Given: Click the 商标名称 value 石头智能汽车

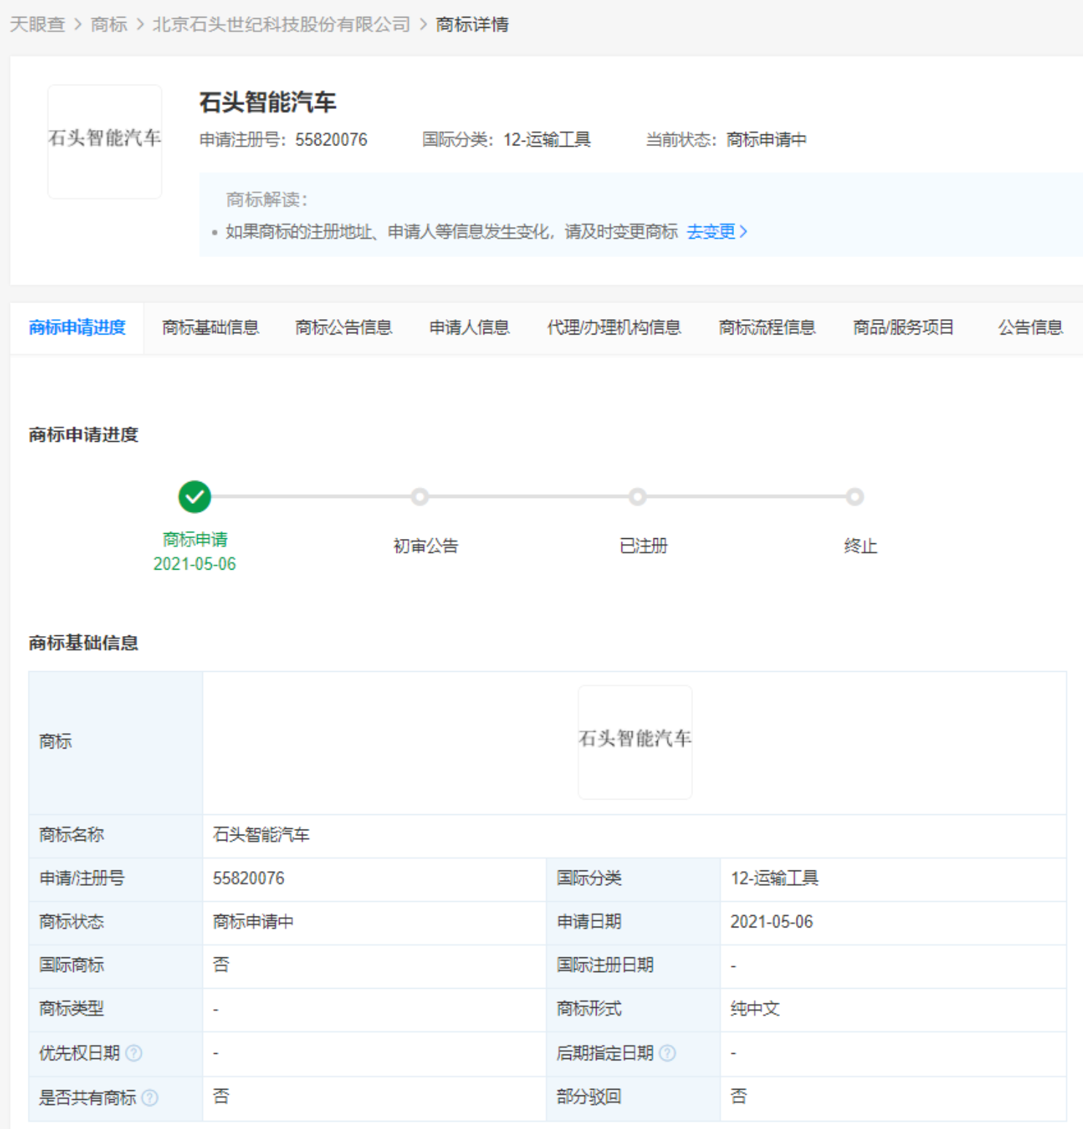Looking at the screenshot, I should coord(261,835).
